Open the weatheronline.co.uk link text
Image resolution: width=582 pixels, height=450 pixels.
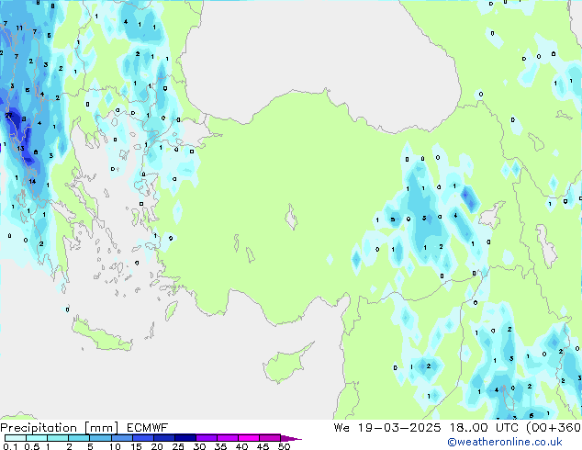[x=505, y=442]
